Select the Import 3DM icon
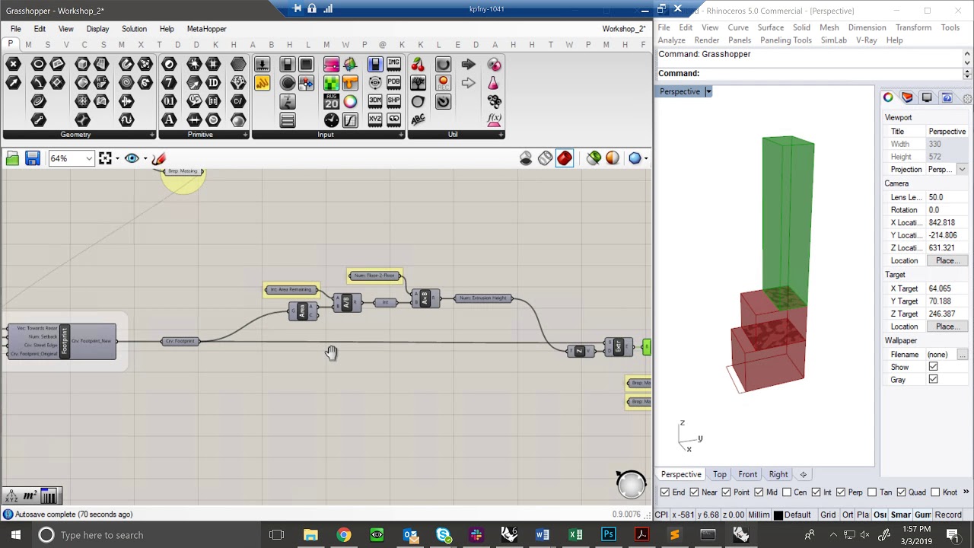This screenshot has height=548, width=974. click(x=374, y=101)
